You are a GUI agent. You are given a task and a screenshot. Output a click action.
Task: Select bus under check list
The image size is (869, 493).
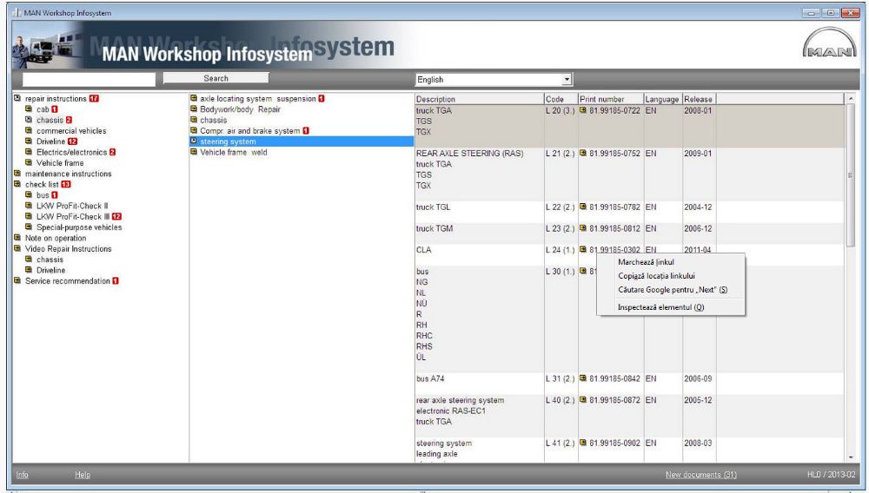tap(43, 195)
